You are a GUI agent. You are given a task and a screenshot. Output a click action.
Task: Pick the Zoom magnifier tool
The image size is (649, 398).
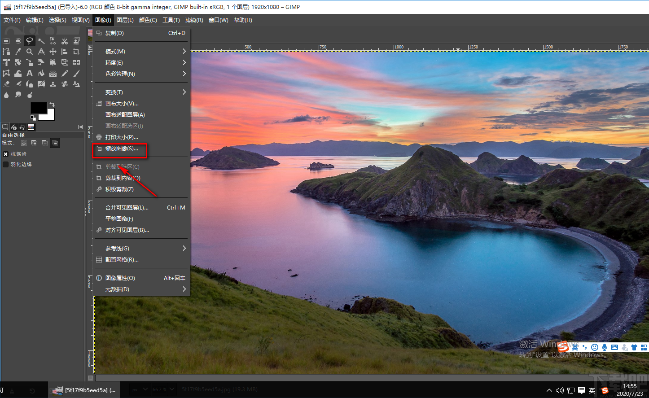tap(30, 52)
